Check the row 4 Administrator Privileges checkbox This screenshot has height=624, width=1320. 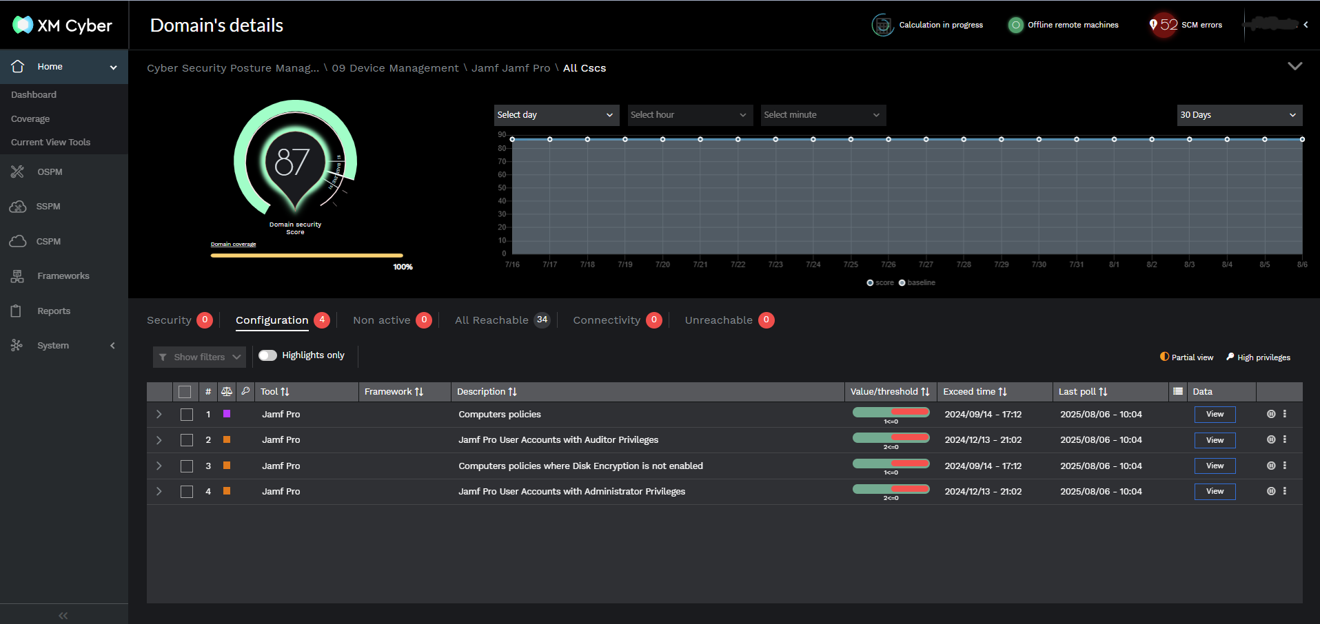[x=187, y=492]
